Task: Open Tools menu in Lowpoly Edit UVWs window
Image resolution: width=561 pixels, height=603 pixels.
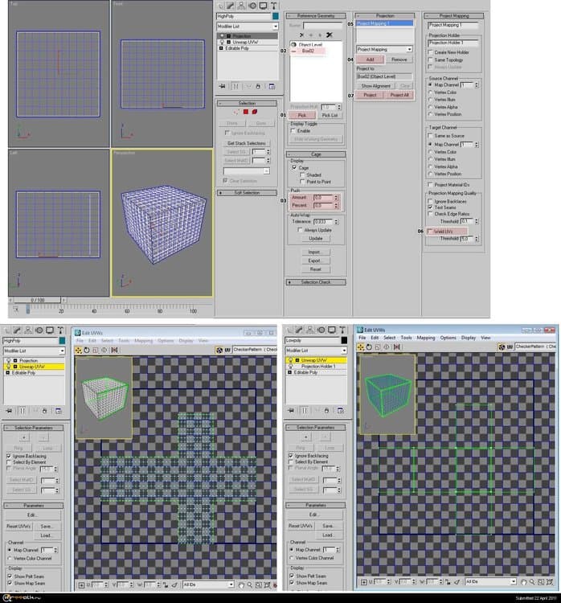Action: pyautogui.click(x=406, y=338)
